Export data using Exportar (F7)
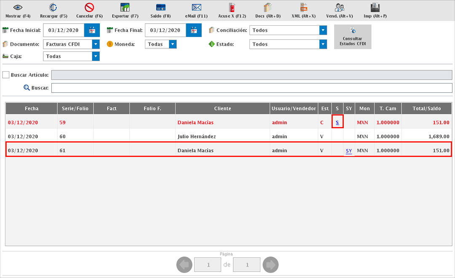Image resolution: width=455 pixels, height=278 pixels. (125, 8)
